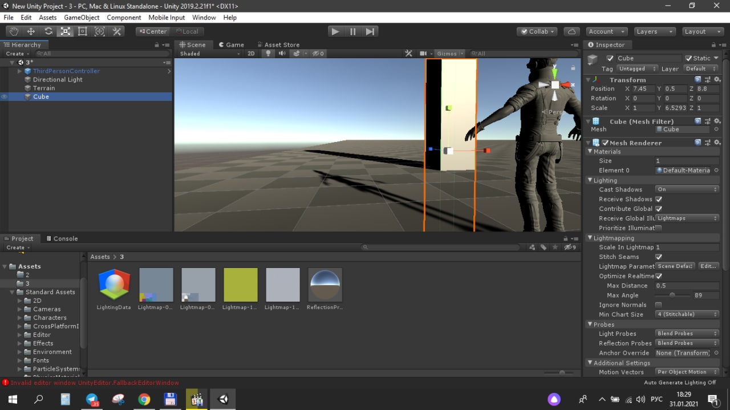Viewport: 730px width, 410px height.
Task: Open scene camera settings icon
Action: [423, 54]
